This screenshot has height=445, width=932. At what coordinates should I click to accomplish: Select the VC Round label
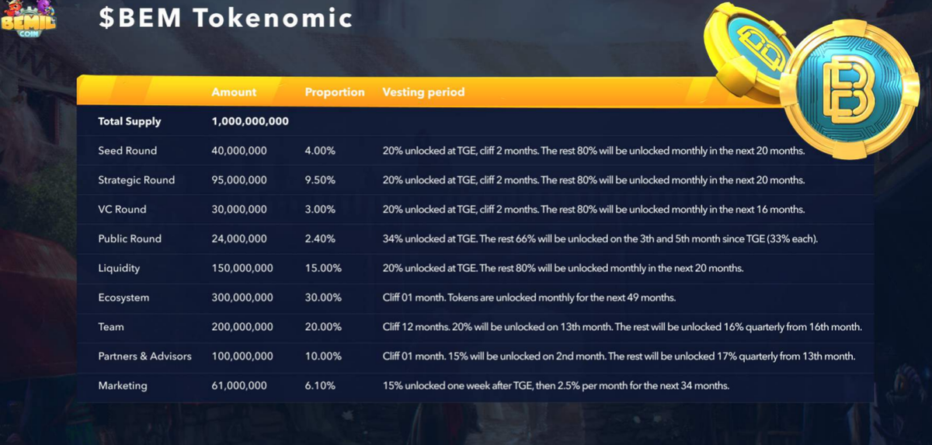pos(122,210)
